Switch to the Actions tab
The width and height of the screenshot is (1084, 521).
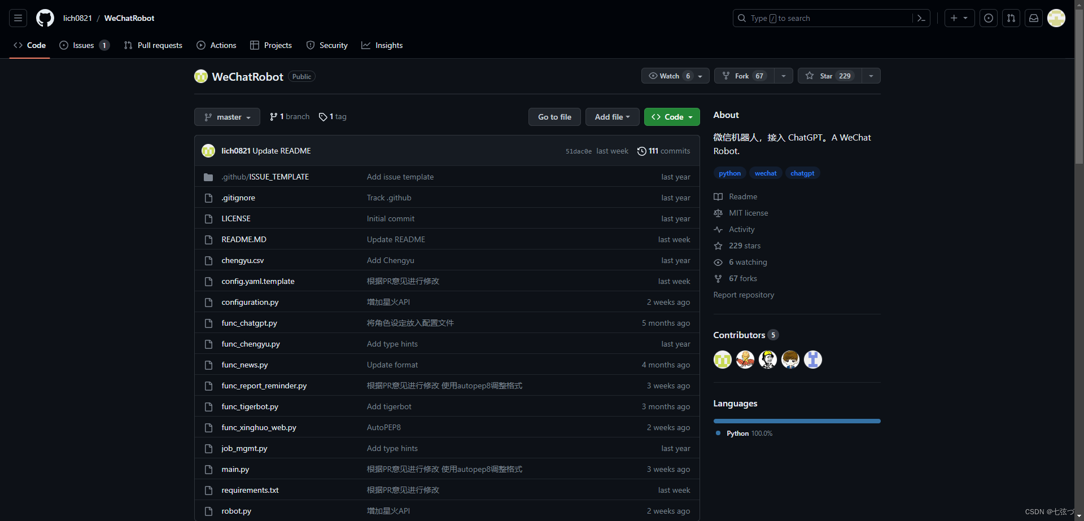[x=216, y=45]
